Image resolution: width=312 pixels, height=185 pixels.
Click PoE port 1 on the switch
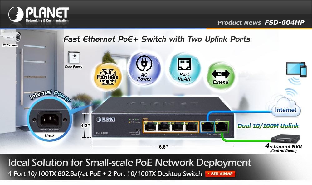tap(151, 127)
